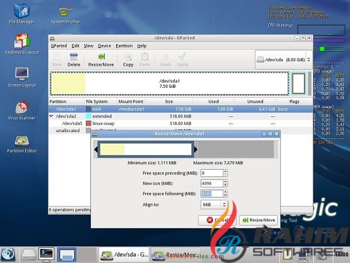Click the New partition toolbar icon
The height and width of the screenshot is (263, 350).
click(x=57, y=60)
